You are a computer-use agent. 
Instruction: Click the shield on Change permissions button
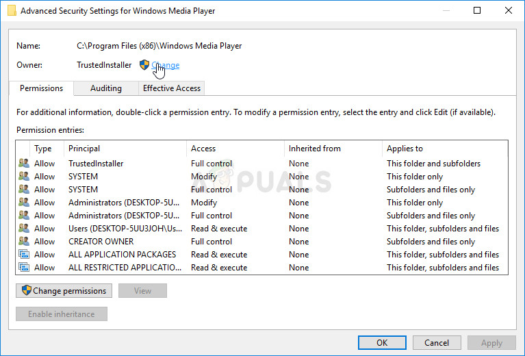(26, 290)
